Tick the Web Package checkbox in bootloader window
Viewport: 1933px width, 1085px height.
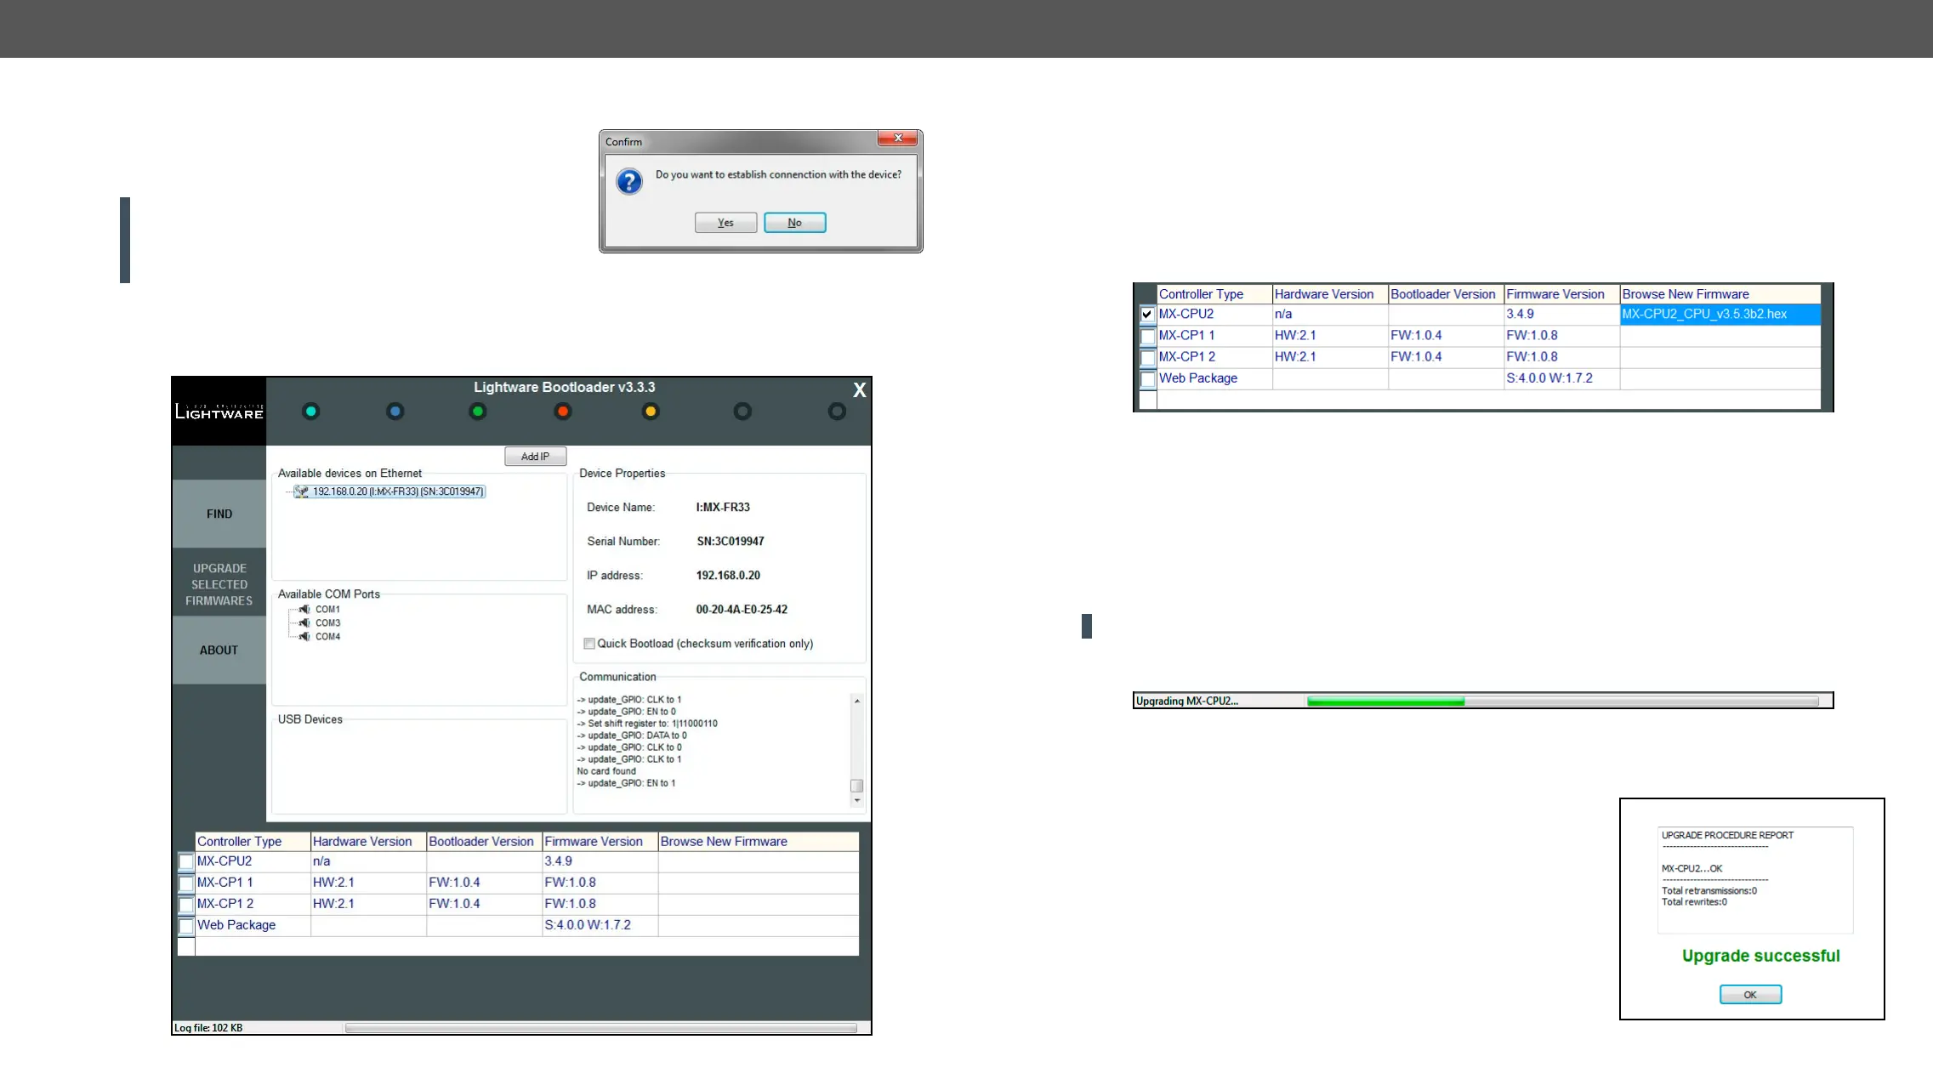[x=186, y=925]
